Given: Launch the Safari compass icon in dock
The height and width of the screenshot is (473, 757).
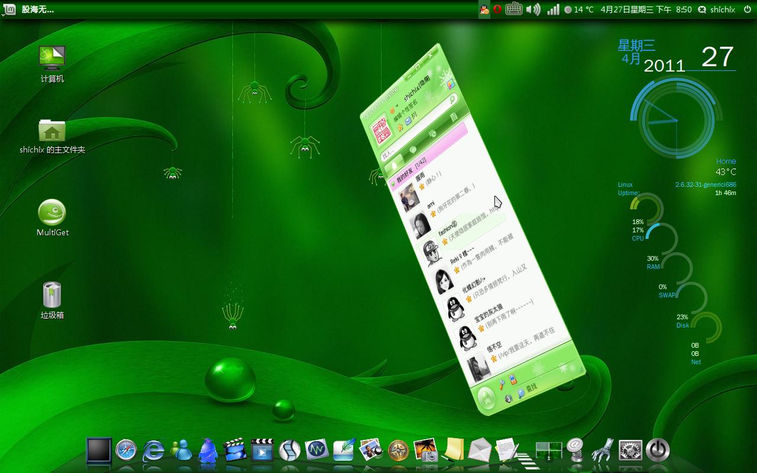Looking at the screenshot, I should pos(126,451).
